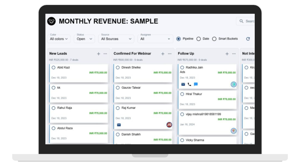This screenshot has width=300, height=166.
Task: Click email icon on Raj Kumar card
Action: point(119,125)
